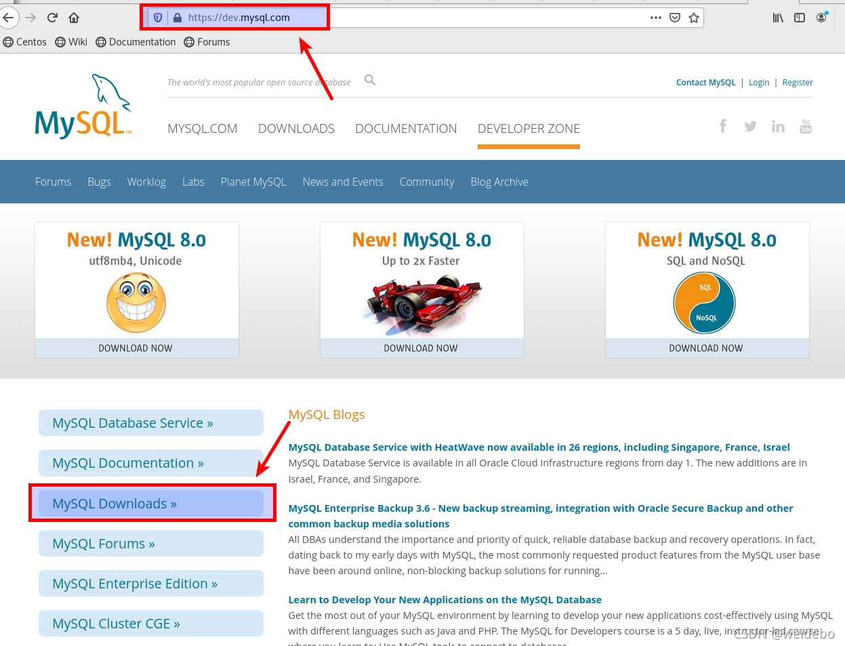This screenshot has height=646, width=845.
Task: Open MySQL Forums sidebar button
Action: pyautogui.click(x=151, y=544)
